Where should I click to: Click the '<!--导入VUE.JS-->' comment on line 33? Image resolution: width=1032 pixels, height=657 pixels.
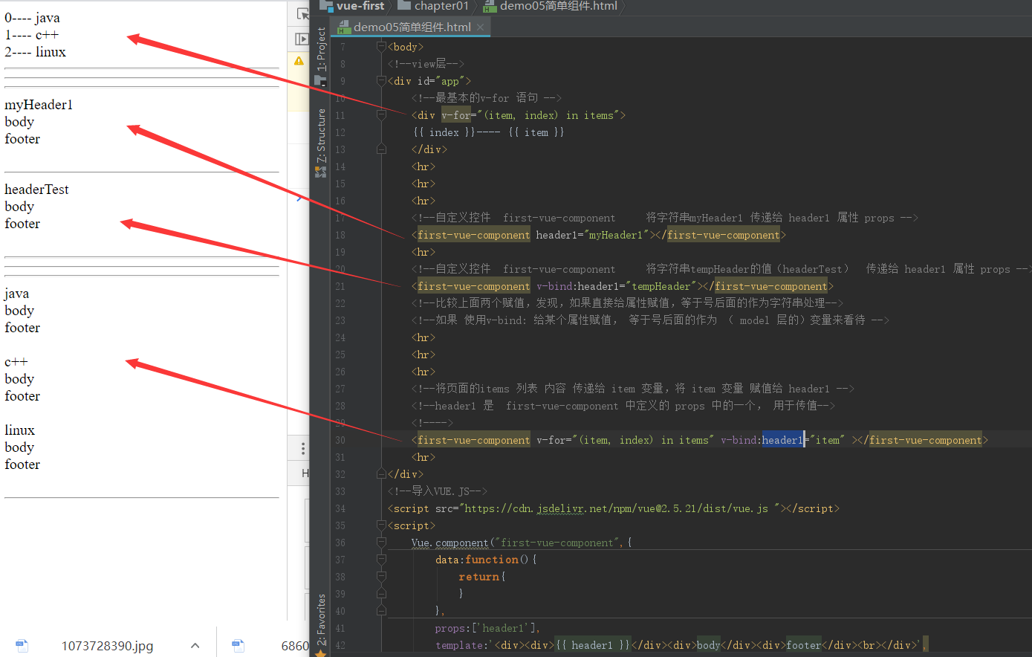pyautogui.click(x=438, y=491)
